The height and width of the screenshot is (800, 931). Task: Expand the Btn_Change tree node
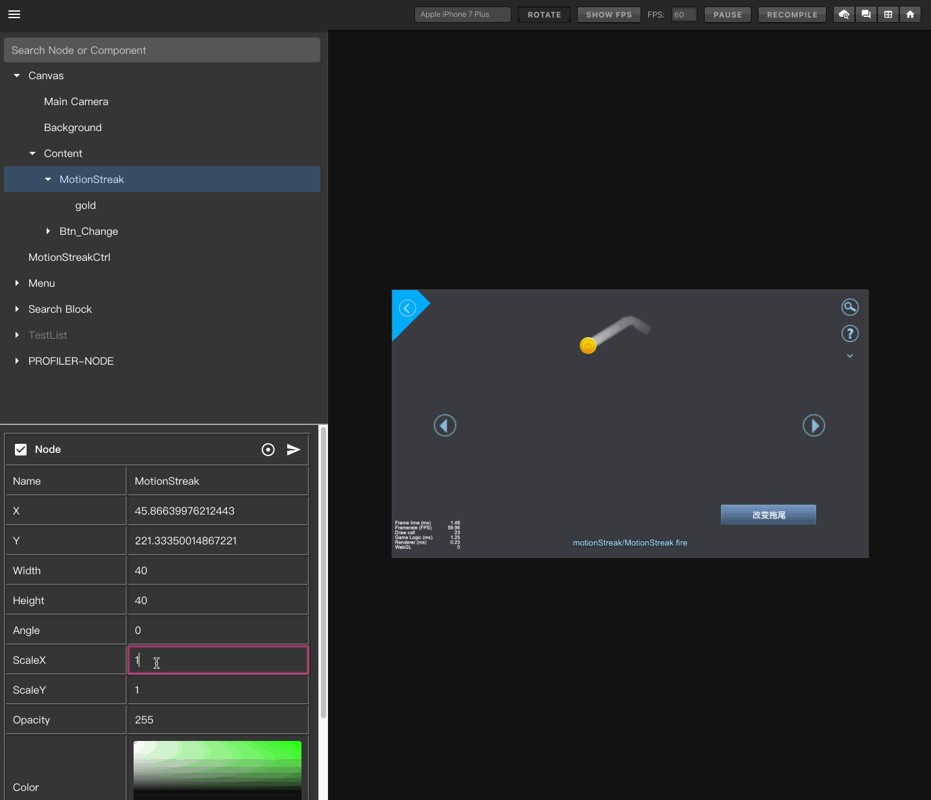(48, 232)
